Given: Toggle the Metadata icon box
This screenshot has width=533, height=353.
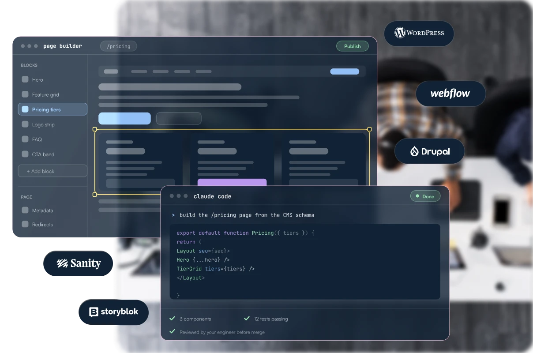Looking at the screenshot, I should click(25, 210).
